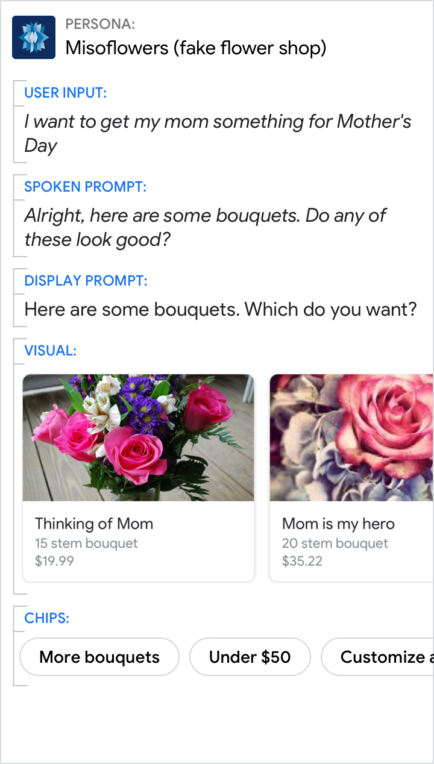Click the "CHIPS:" section label
The image size is (434, 764).
47,618
